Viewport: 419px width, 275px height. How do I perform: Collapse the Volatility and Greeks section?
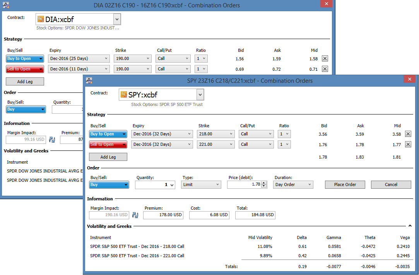410,226
